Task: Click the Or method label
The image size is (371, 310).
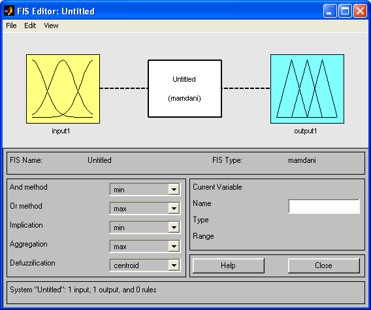Action: coord(26,206)
